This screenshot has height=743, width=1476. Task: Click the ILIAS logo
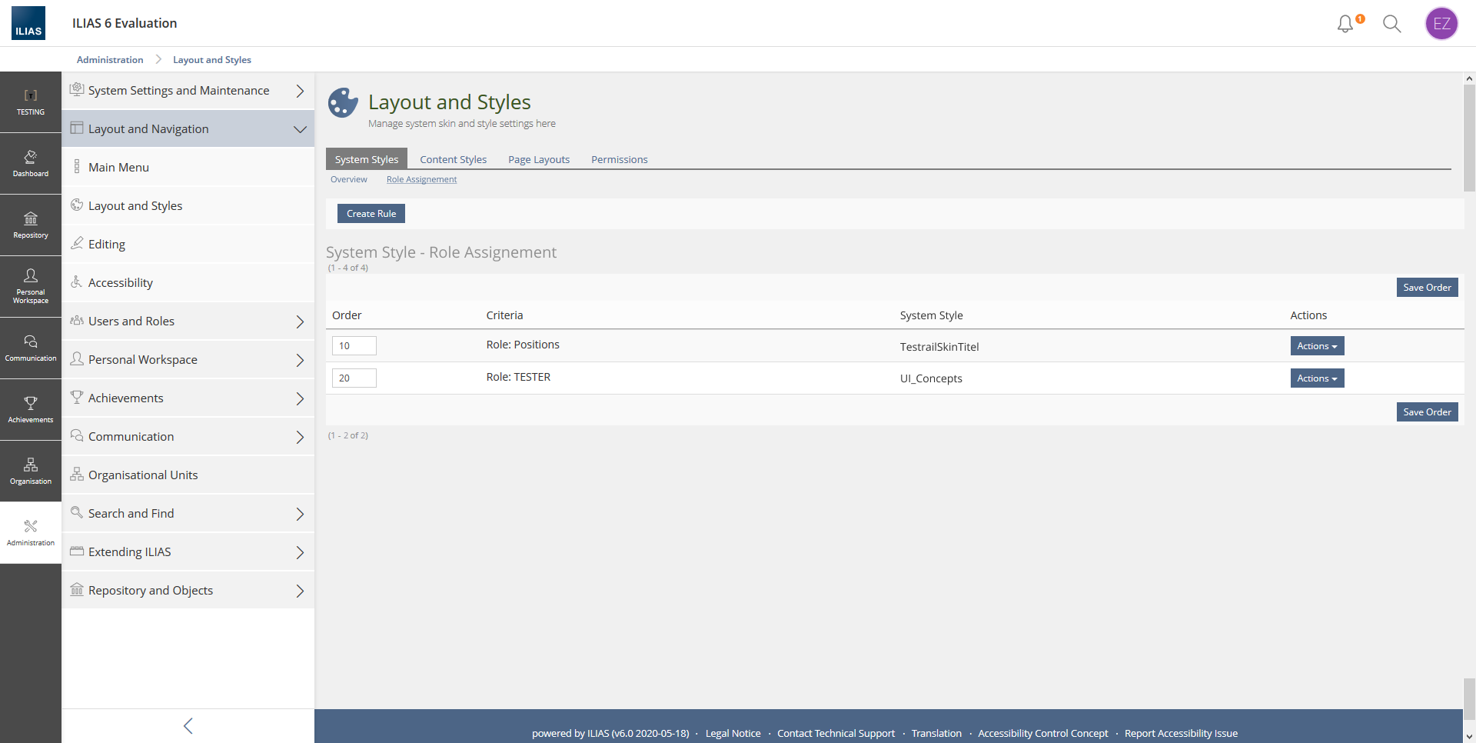[x=28, y=24]
